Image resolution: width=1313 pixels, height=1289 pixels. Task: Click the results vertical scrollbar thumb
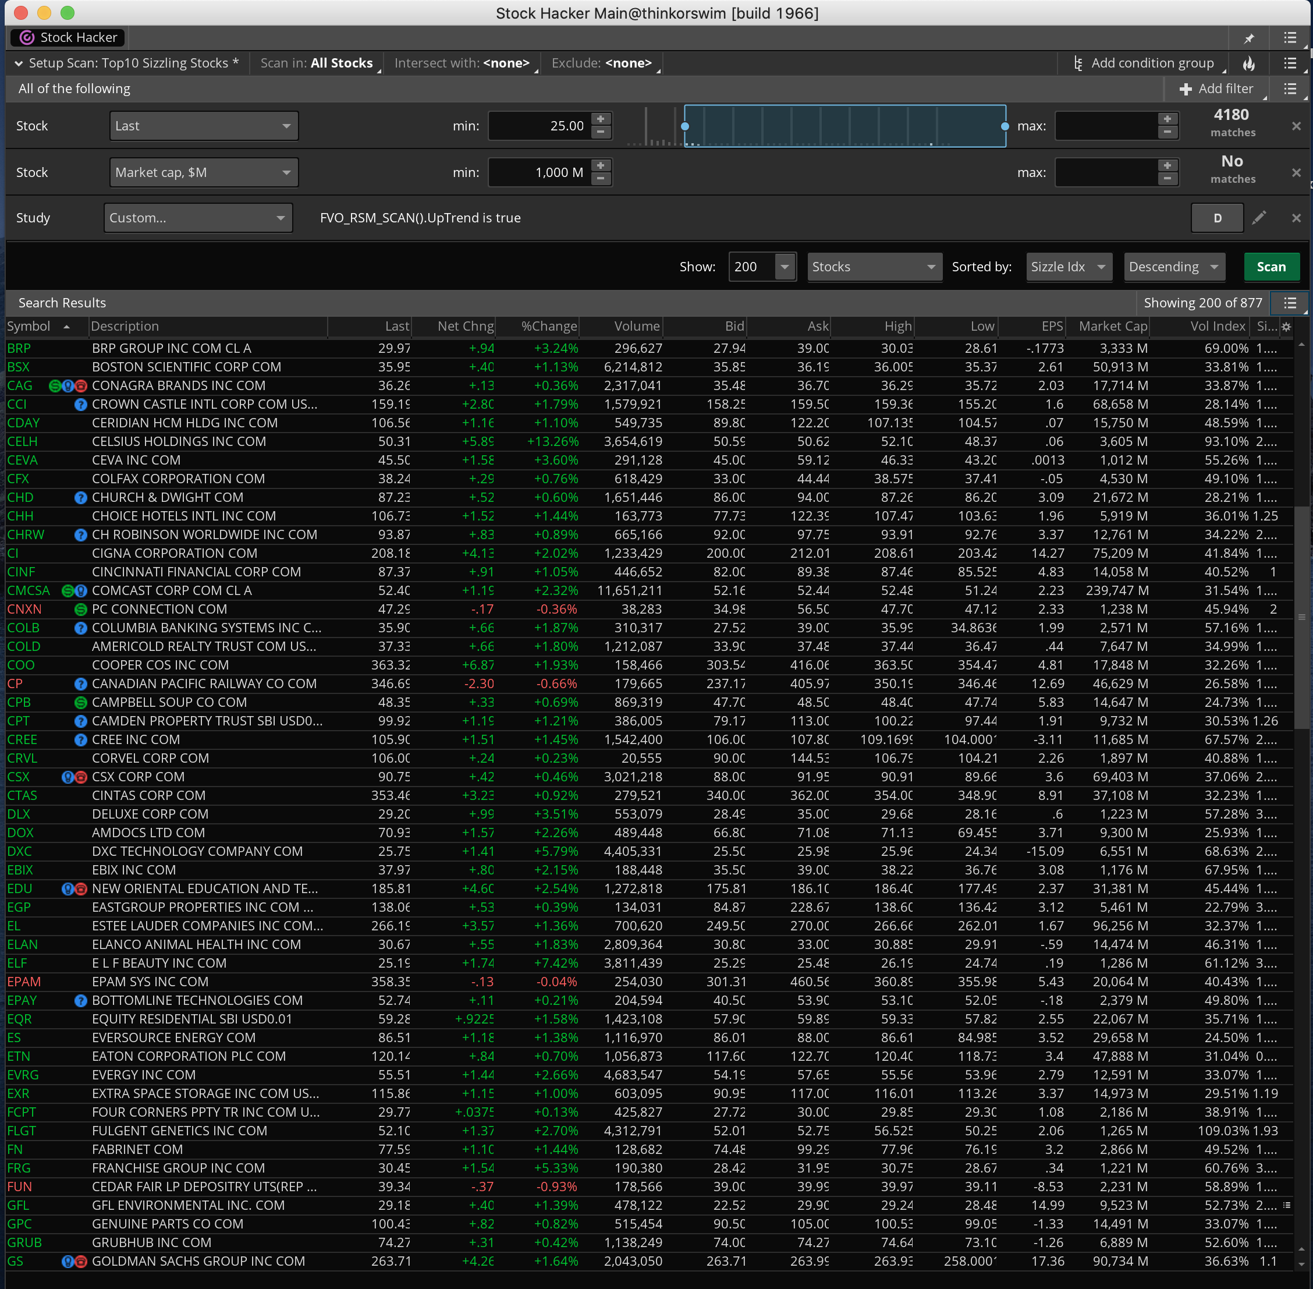(x=1301, y=617)
